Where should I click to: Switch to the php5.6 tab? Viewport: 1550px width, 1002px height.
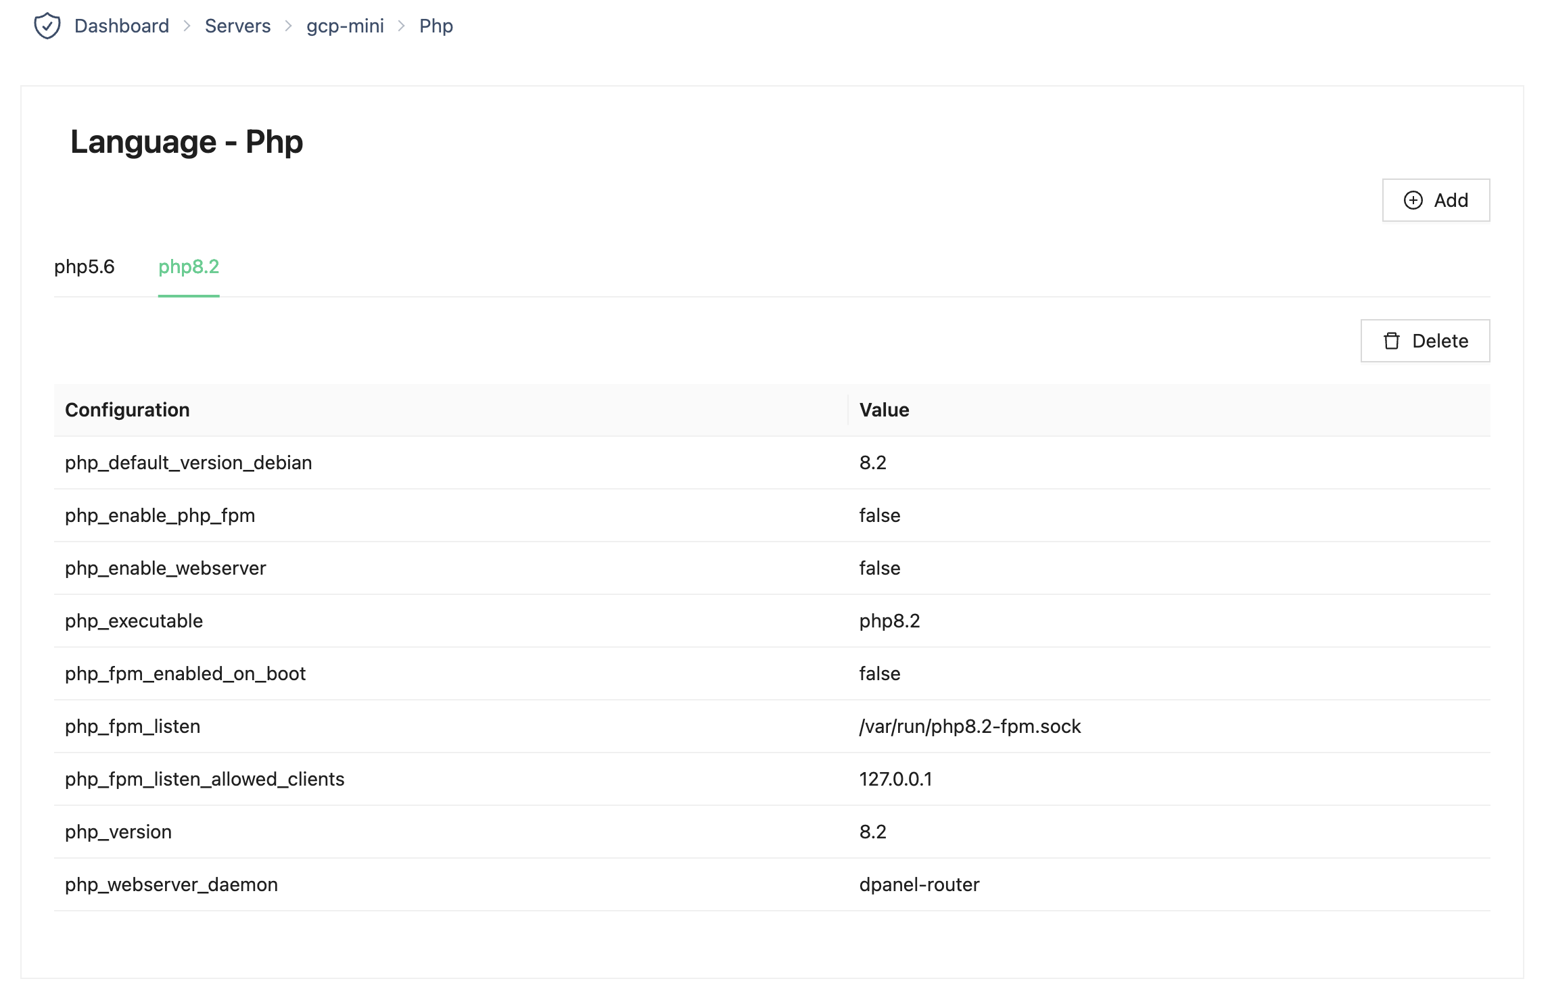[85, 267]
